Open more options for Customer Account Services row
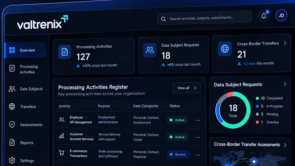This screenshot has height=166, width=295. tap(198, 137)
